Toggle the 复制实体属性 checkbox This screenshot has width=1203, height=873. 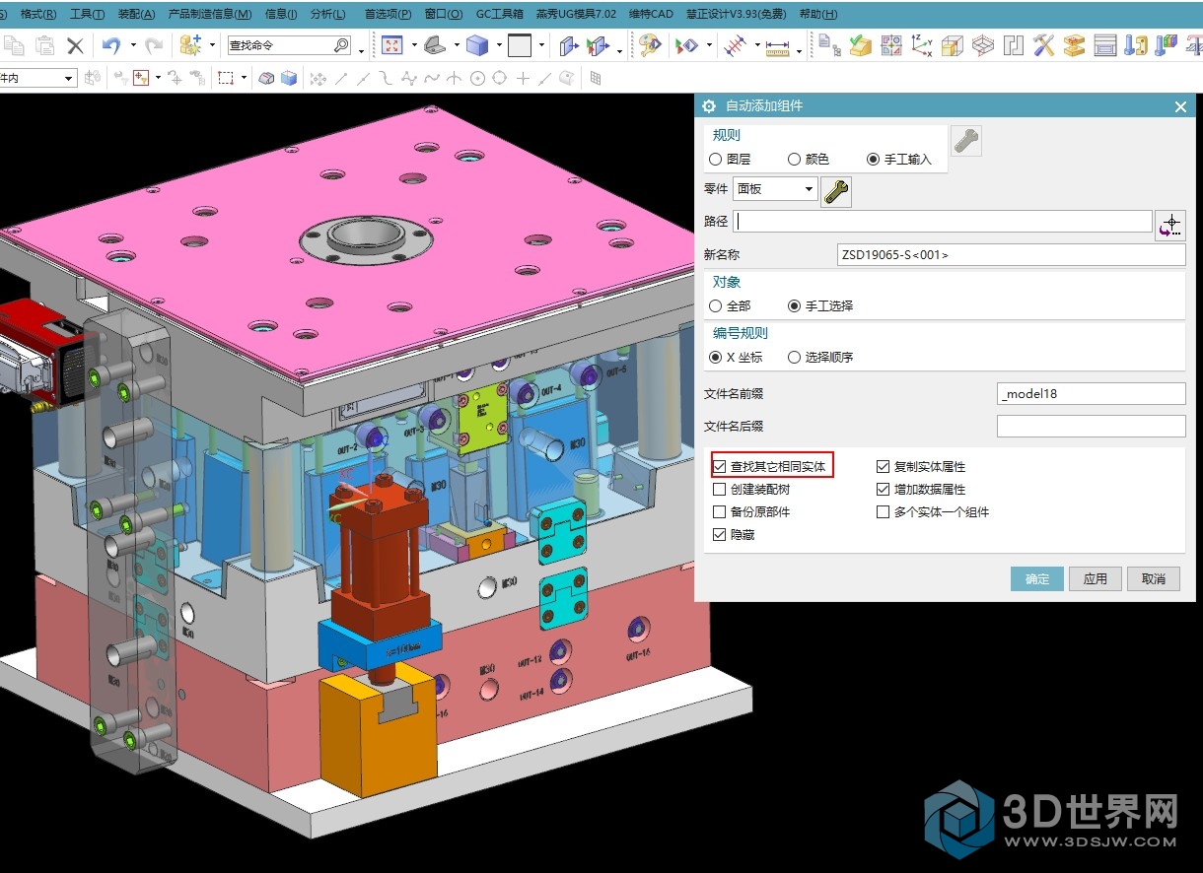tap(884, 466)
